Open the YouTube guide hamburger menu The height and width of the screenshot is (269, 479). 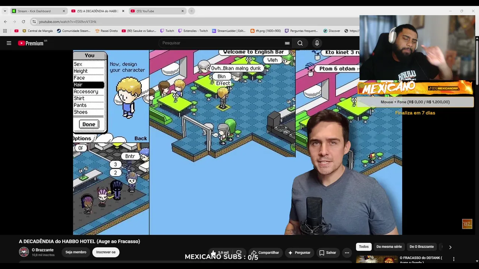pyautogui.click(x=9, y=43)
